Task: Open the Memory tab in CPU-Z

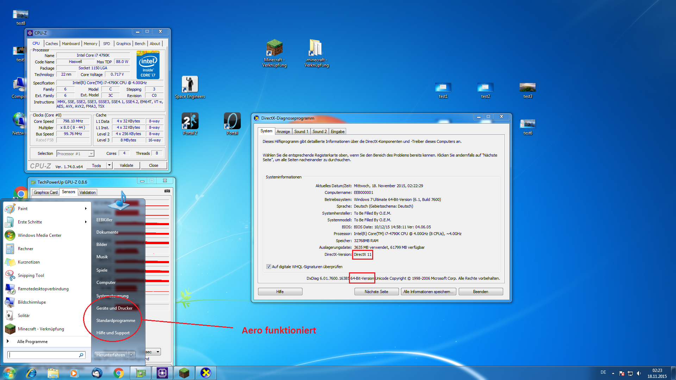Action: 90,44
